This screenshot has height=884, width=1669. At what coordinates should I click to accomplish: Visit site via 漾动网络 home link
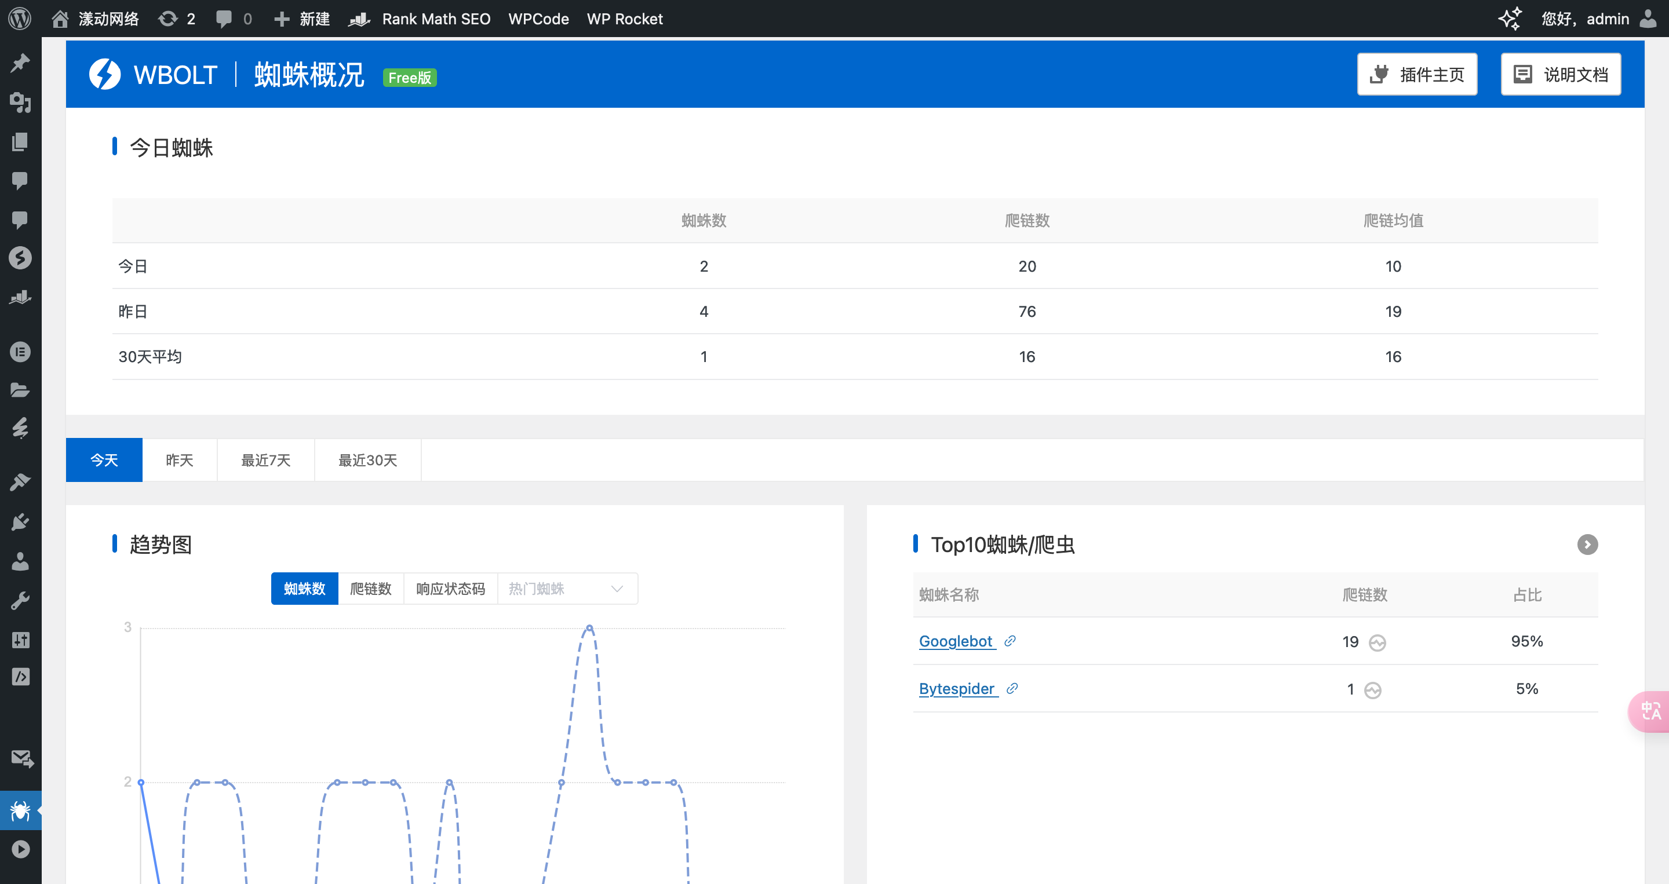click(x=95, y=18)
